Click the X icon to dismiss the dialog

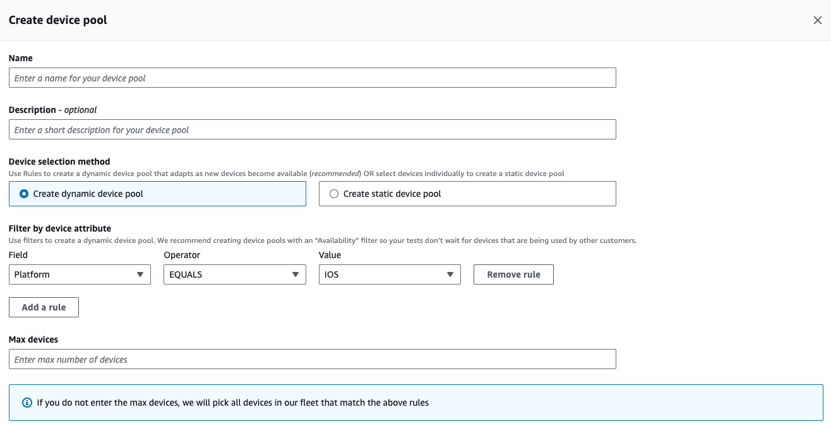click(818, 20)
